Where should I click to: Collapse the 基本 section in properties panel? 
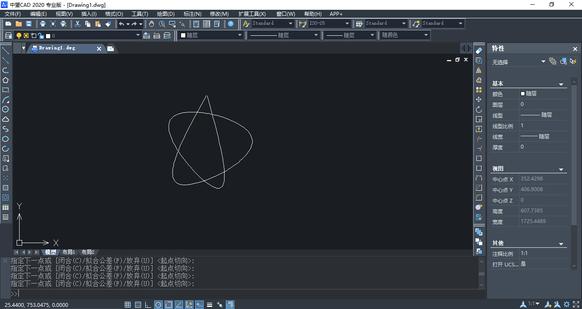pos(561,84)
